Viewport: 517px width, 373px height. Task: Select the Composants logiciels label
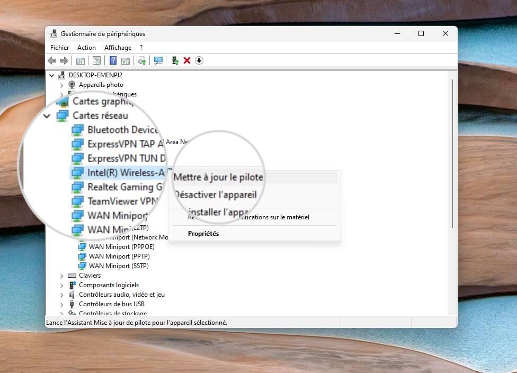click(x=109, y=285)
